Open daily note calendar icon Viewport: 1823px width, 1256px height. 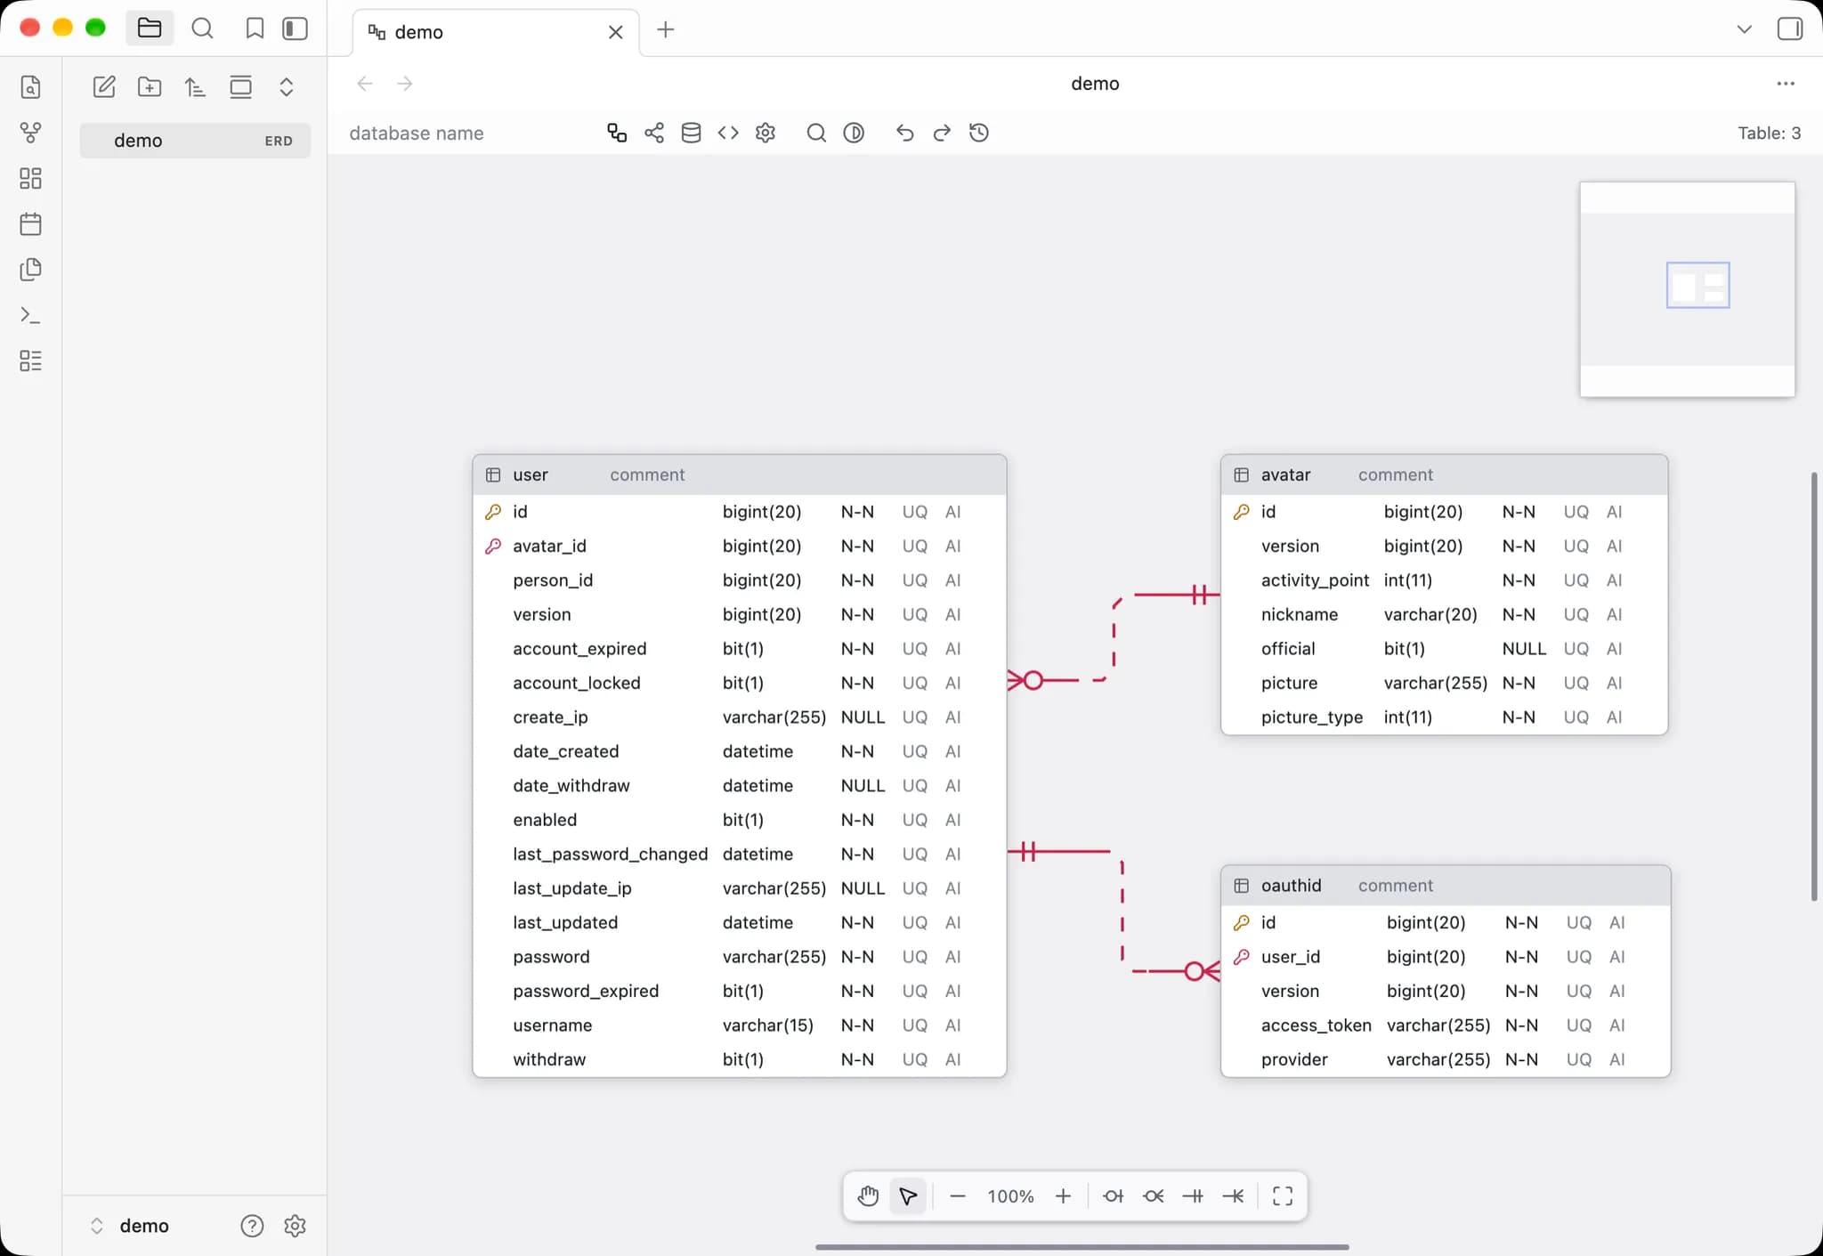30,224
